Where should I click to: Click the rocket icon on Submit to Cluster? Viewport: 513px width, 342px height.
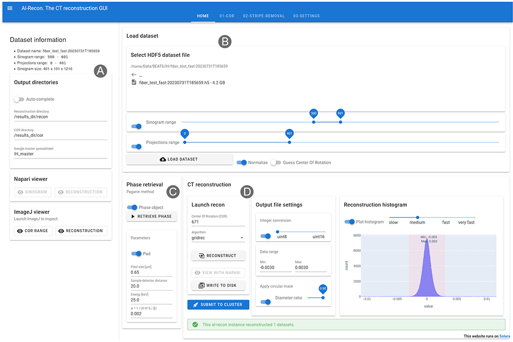point(195,305)
